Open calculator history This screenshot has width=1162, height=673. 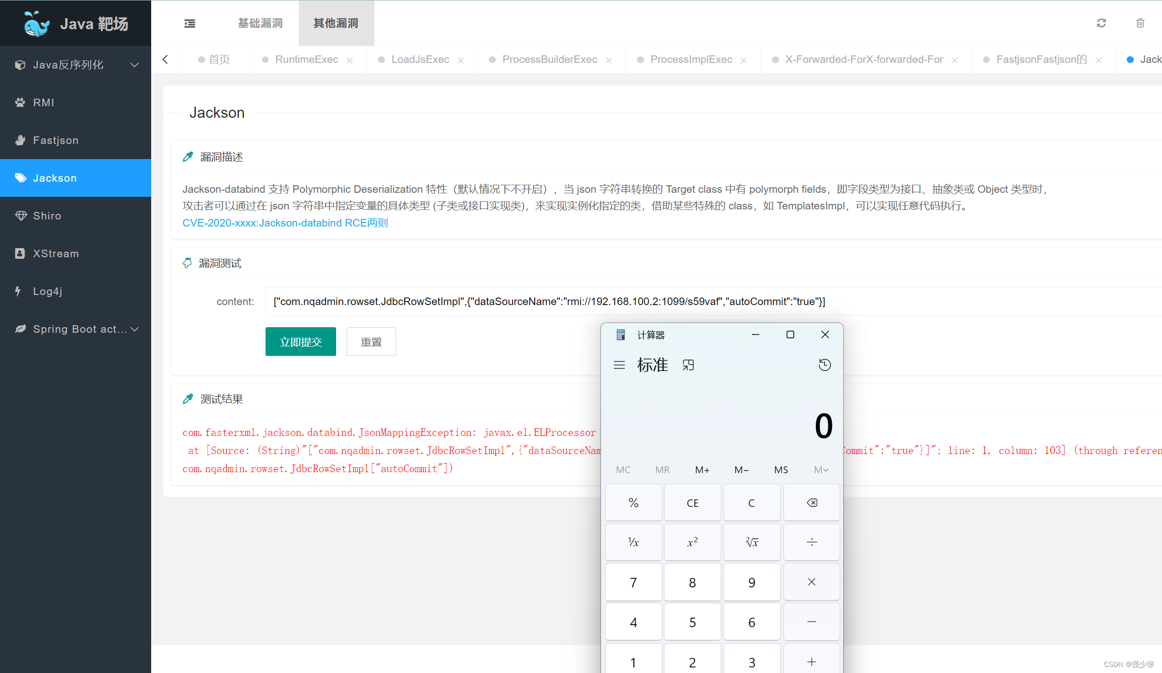tap(825, 365)
